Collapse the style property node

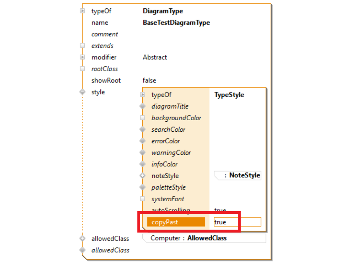[x=82, y=92]
